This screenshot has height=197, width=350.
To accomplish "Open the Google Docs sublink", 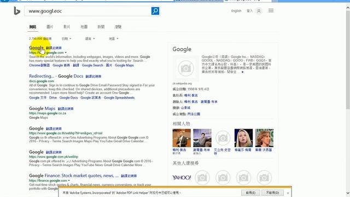I will click(68, 97).
